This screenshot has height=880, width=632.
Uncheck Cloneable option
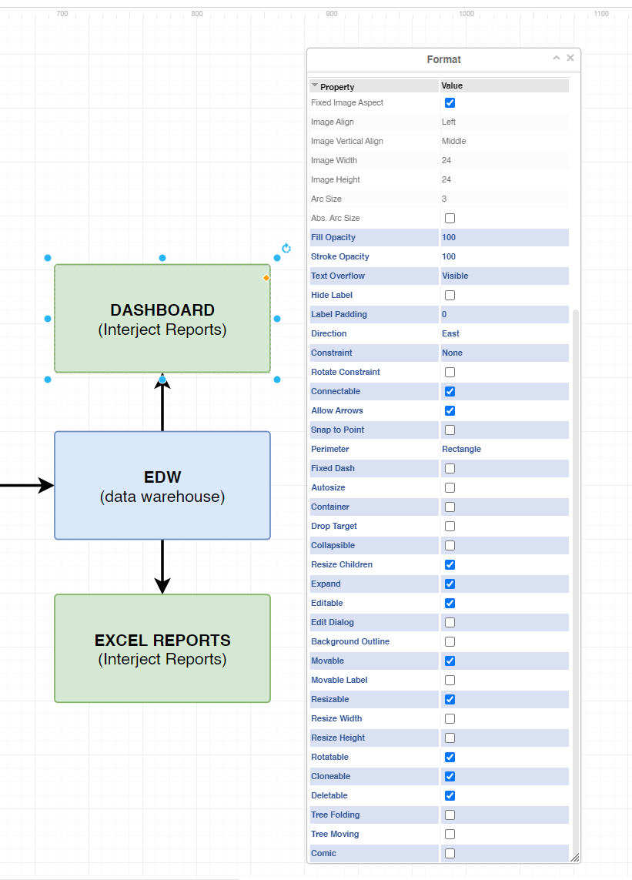(x=450, y=777)
